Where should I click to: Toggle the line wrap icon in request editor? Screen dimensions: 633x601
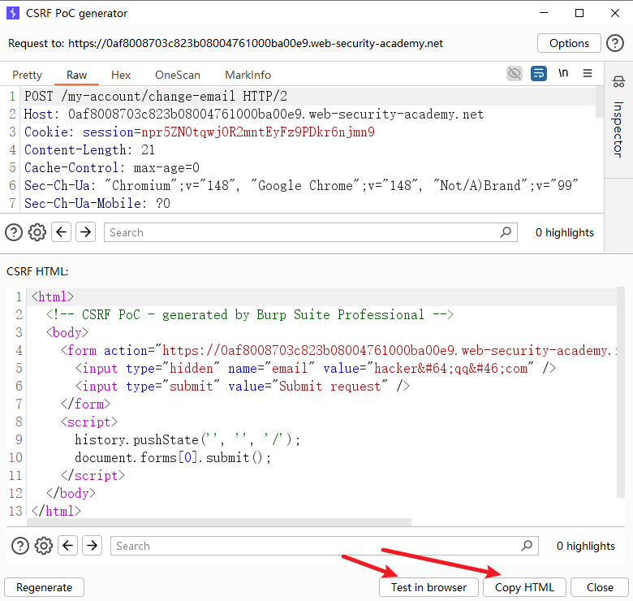[539, 74]
